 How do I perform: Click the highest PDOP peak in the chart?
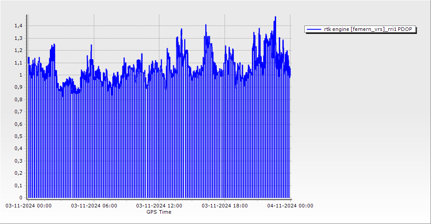tap(275, 17)
